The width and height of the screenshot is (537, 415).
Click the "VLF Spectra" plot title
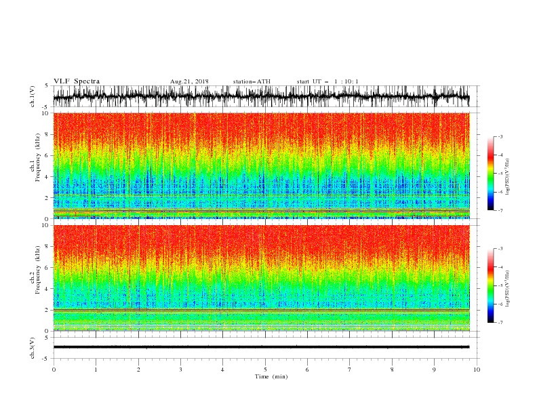tap(77, 81)
